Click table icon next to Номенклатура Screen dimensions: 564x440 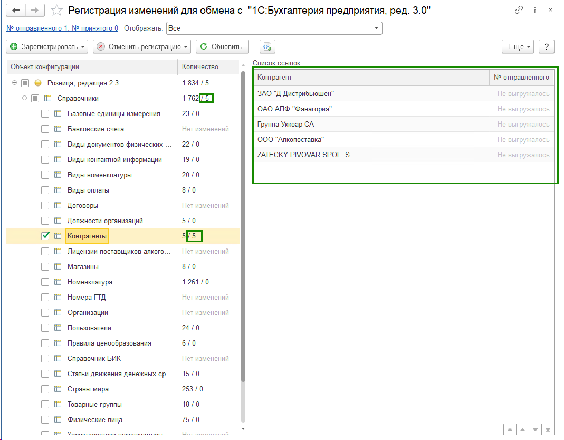[58, 282]
